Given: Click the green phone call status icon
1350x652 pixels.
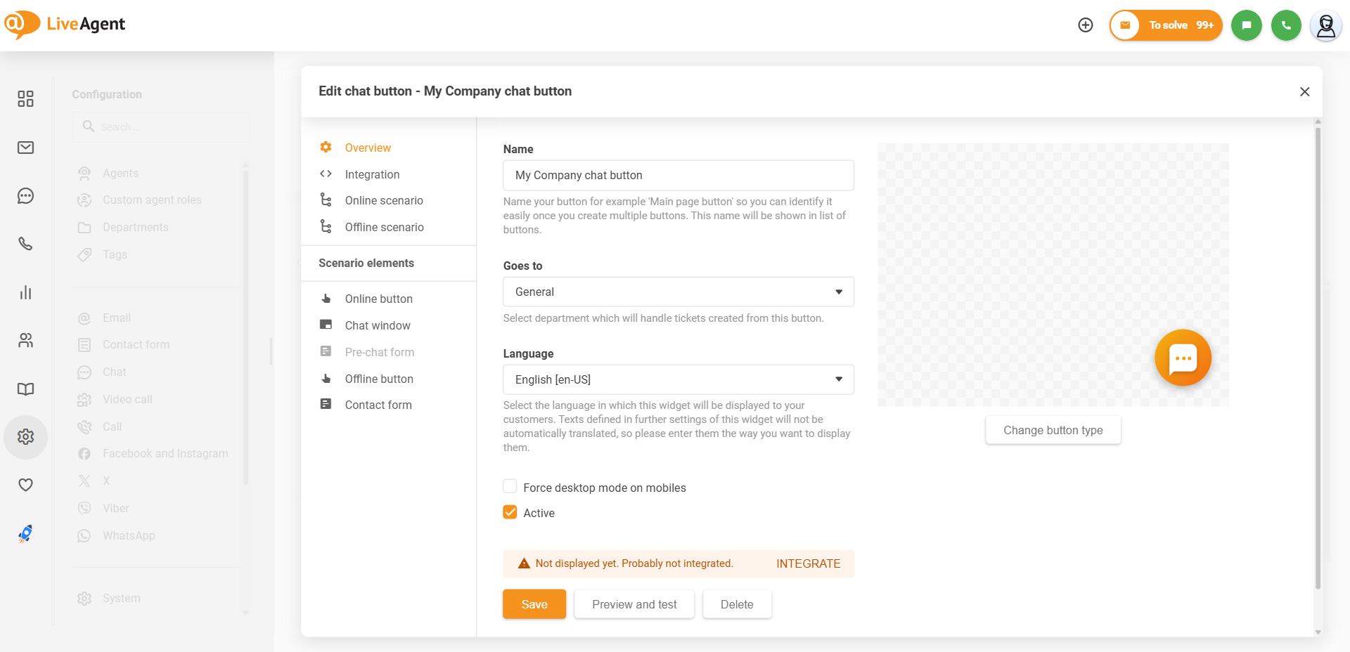Looking at the screenshot, I should tap(1286, 25).
